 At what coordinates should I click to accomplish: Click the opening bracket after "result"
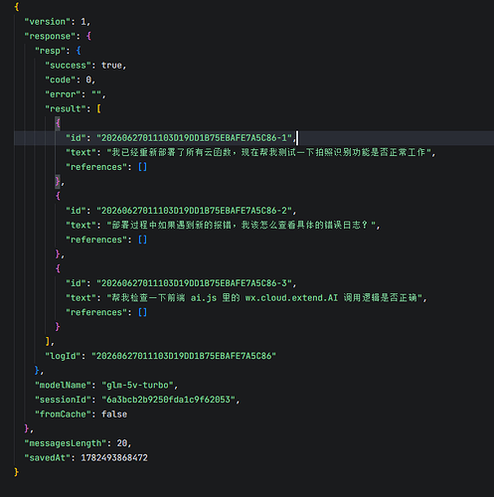pyautogui.click(x=98, y=108)
